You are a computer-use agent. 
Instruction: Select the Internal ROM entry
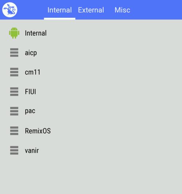click(91, 33)
